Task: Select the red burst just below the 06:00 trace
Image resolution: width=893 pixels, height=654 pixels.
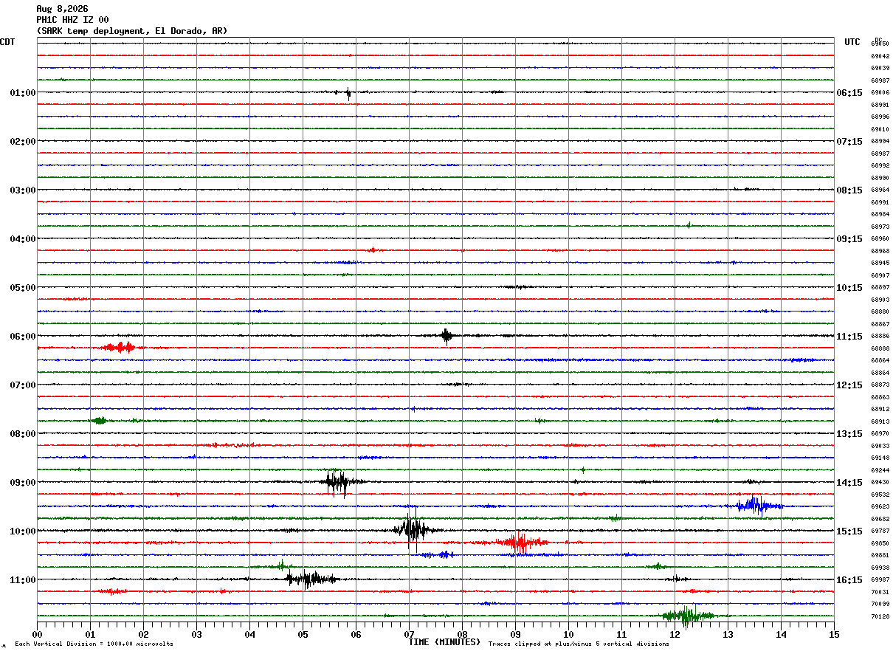Action: 120,347
